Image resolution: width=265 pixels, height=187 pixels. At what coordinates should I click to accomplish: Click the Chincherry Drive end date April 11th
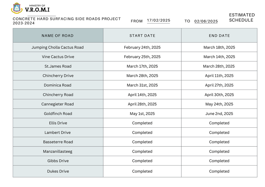click(219, 76)
